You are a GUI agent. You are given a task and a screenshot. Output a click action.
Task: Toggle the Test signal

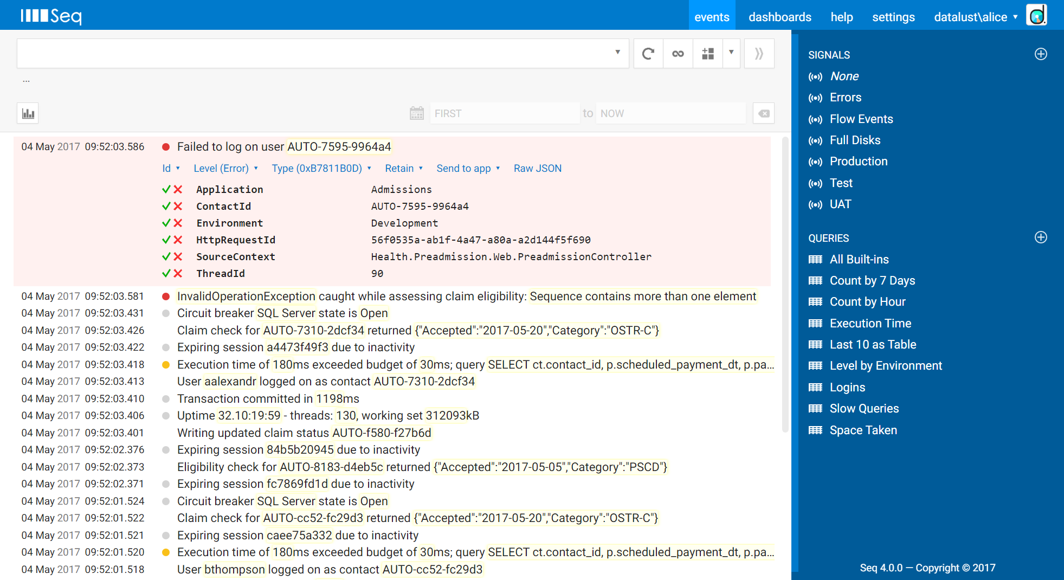[x=841, y=183]
